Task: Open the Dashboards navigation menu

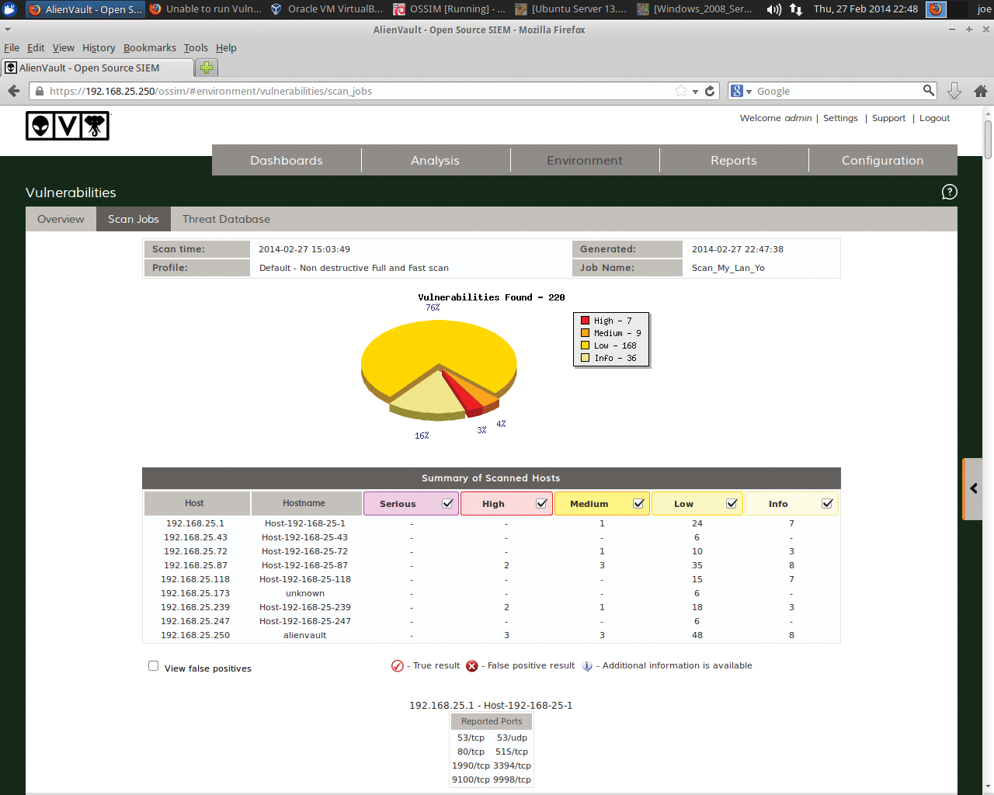Action: 287,160
